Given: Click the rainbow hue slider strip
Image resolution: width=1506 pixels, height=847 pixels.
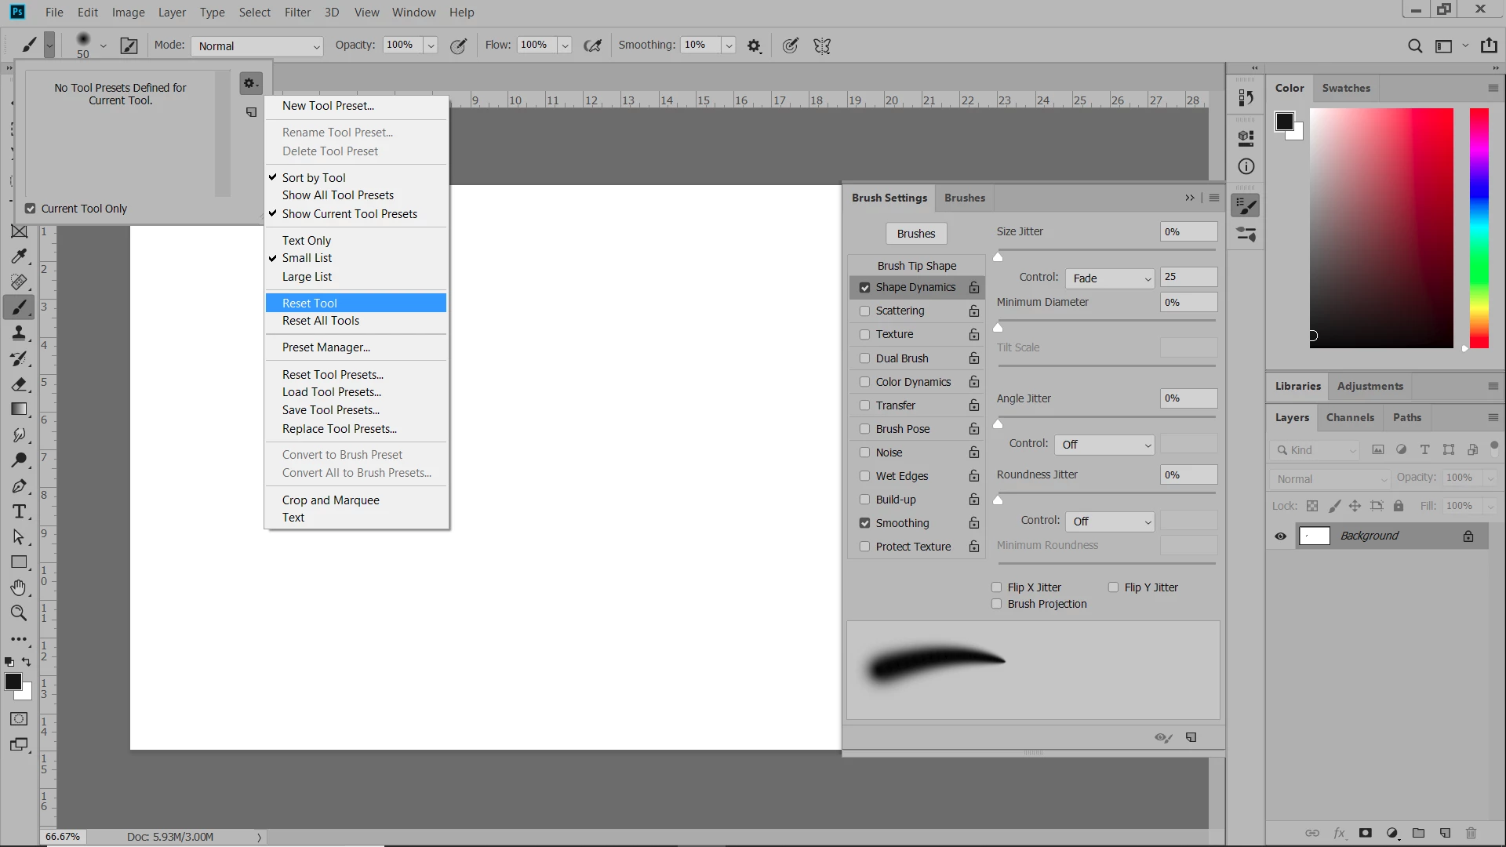Looking at the screenshot, I should (x=1479, y=227).
